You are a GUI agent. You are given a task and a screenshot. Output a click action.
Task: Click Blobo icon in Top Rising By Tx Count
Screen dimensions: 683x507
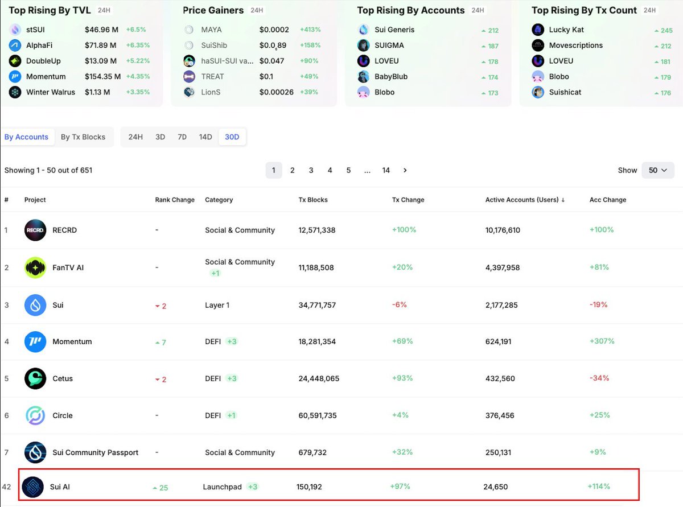[538, 76]
